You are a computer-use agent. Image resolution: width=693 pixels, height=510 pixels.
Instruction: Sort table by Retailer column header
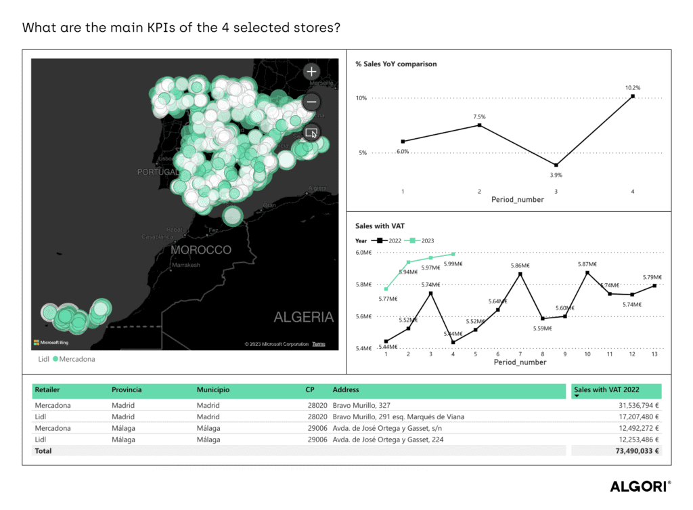coord(47,389)
